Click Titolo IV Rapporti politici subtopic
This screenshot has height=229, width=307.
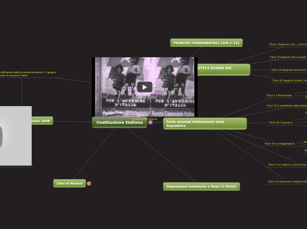coord(289,81)
